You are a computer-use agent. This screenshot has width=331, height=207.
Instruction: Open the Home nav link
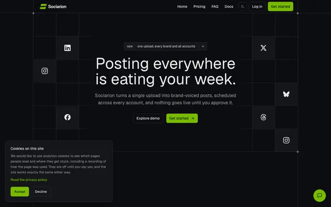[x=182, y=7]
